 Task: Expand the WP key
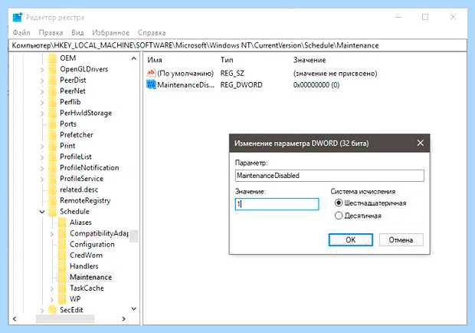point(52,299)
